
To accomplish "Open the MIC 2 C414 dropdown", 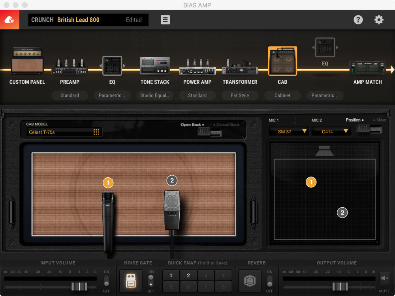I will coord(331,131).
